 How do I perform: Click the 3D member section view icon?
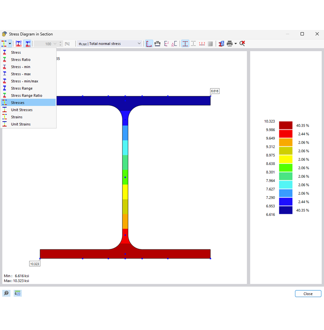[x=221, y=44]
